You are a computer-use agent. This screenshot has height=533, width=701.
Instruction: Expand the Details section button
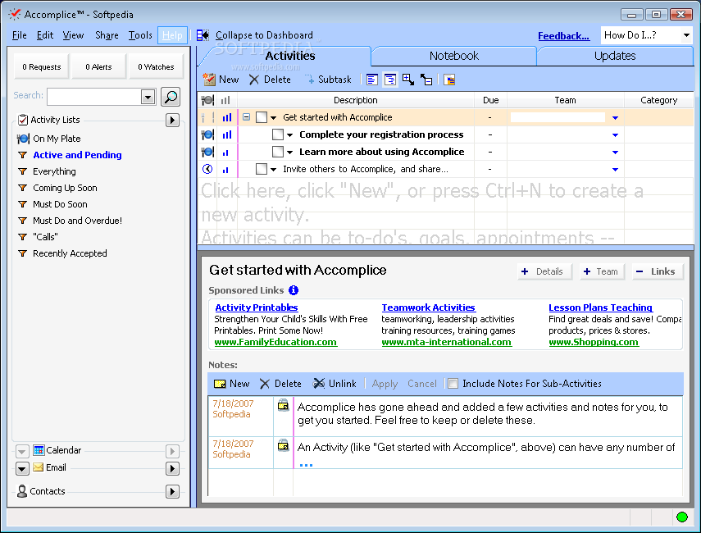[x=544, y=271]
